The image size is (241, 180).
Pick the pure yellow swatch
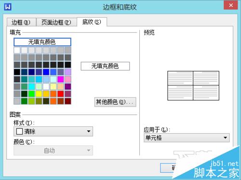click(39, 94)
